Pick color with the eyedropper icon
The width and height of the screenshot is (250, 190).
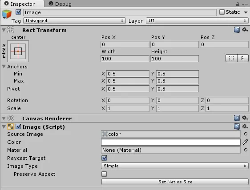[x=245, y=142]
